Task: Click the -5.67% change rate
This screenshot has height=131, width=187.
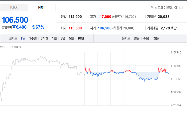Action: (37, 27)
